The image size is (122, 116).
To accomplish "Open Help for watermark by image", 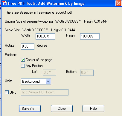I will click(x=93, y=109).
